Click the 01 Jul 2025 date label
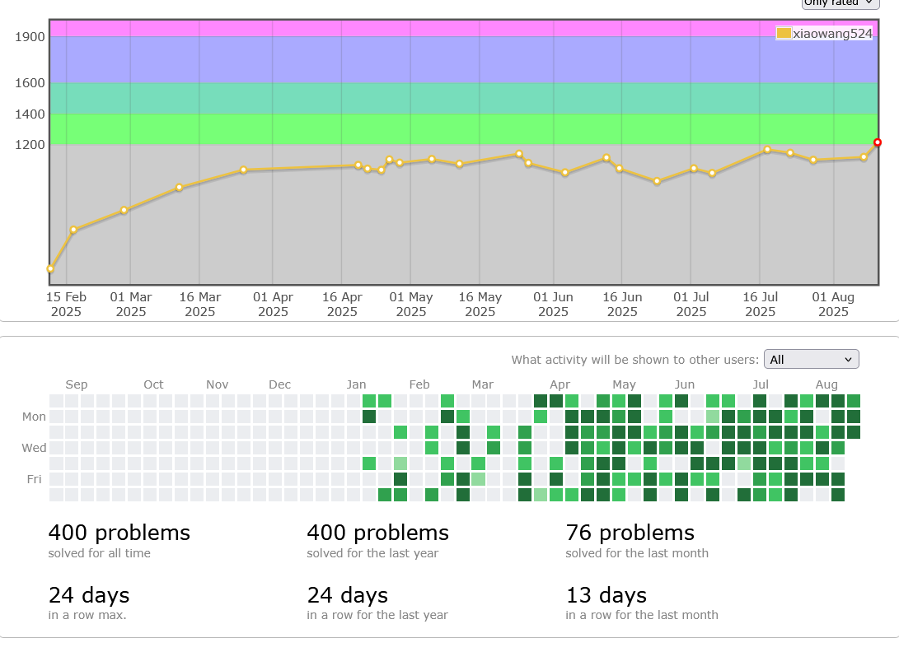Screen dimensions: 899x652 click(691, 305)
